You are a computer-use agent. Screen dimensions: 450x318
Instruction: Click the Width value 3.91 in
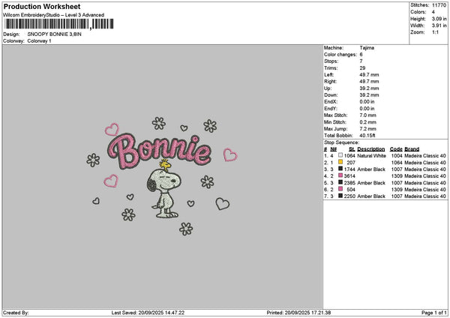pos(439,25)
